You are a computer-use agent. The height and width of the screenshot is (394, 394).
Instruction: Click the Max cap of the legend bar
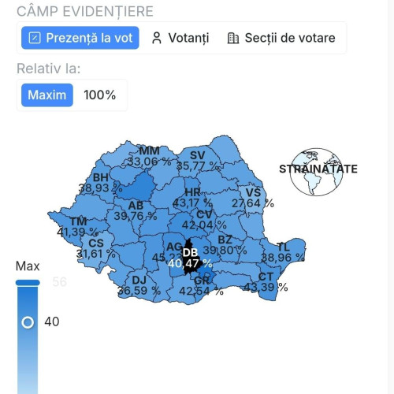28,283
